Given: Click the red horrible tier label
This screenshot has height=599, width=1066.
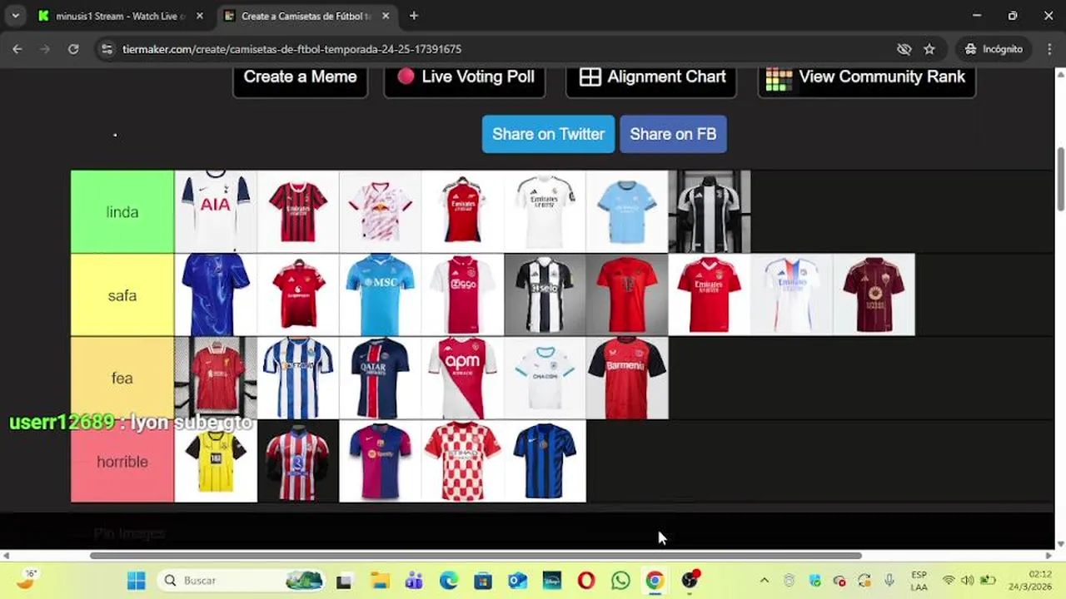Looking at the screenshot, I should (122, 462).
